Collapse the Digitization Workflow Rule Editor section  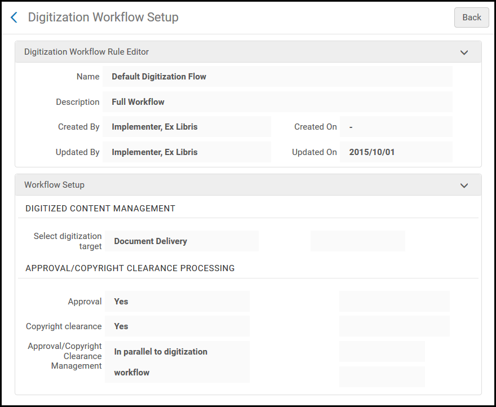click(464, 52)
